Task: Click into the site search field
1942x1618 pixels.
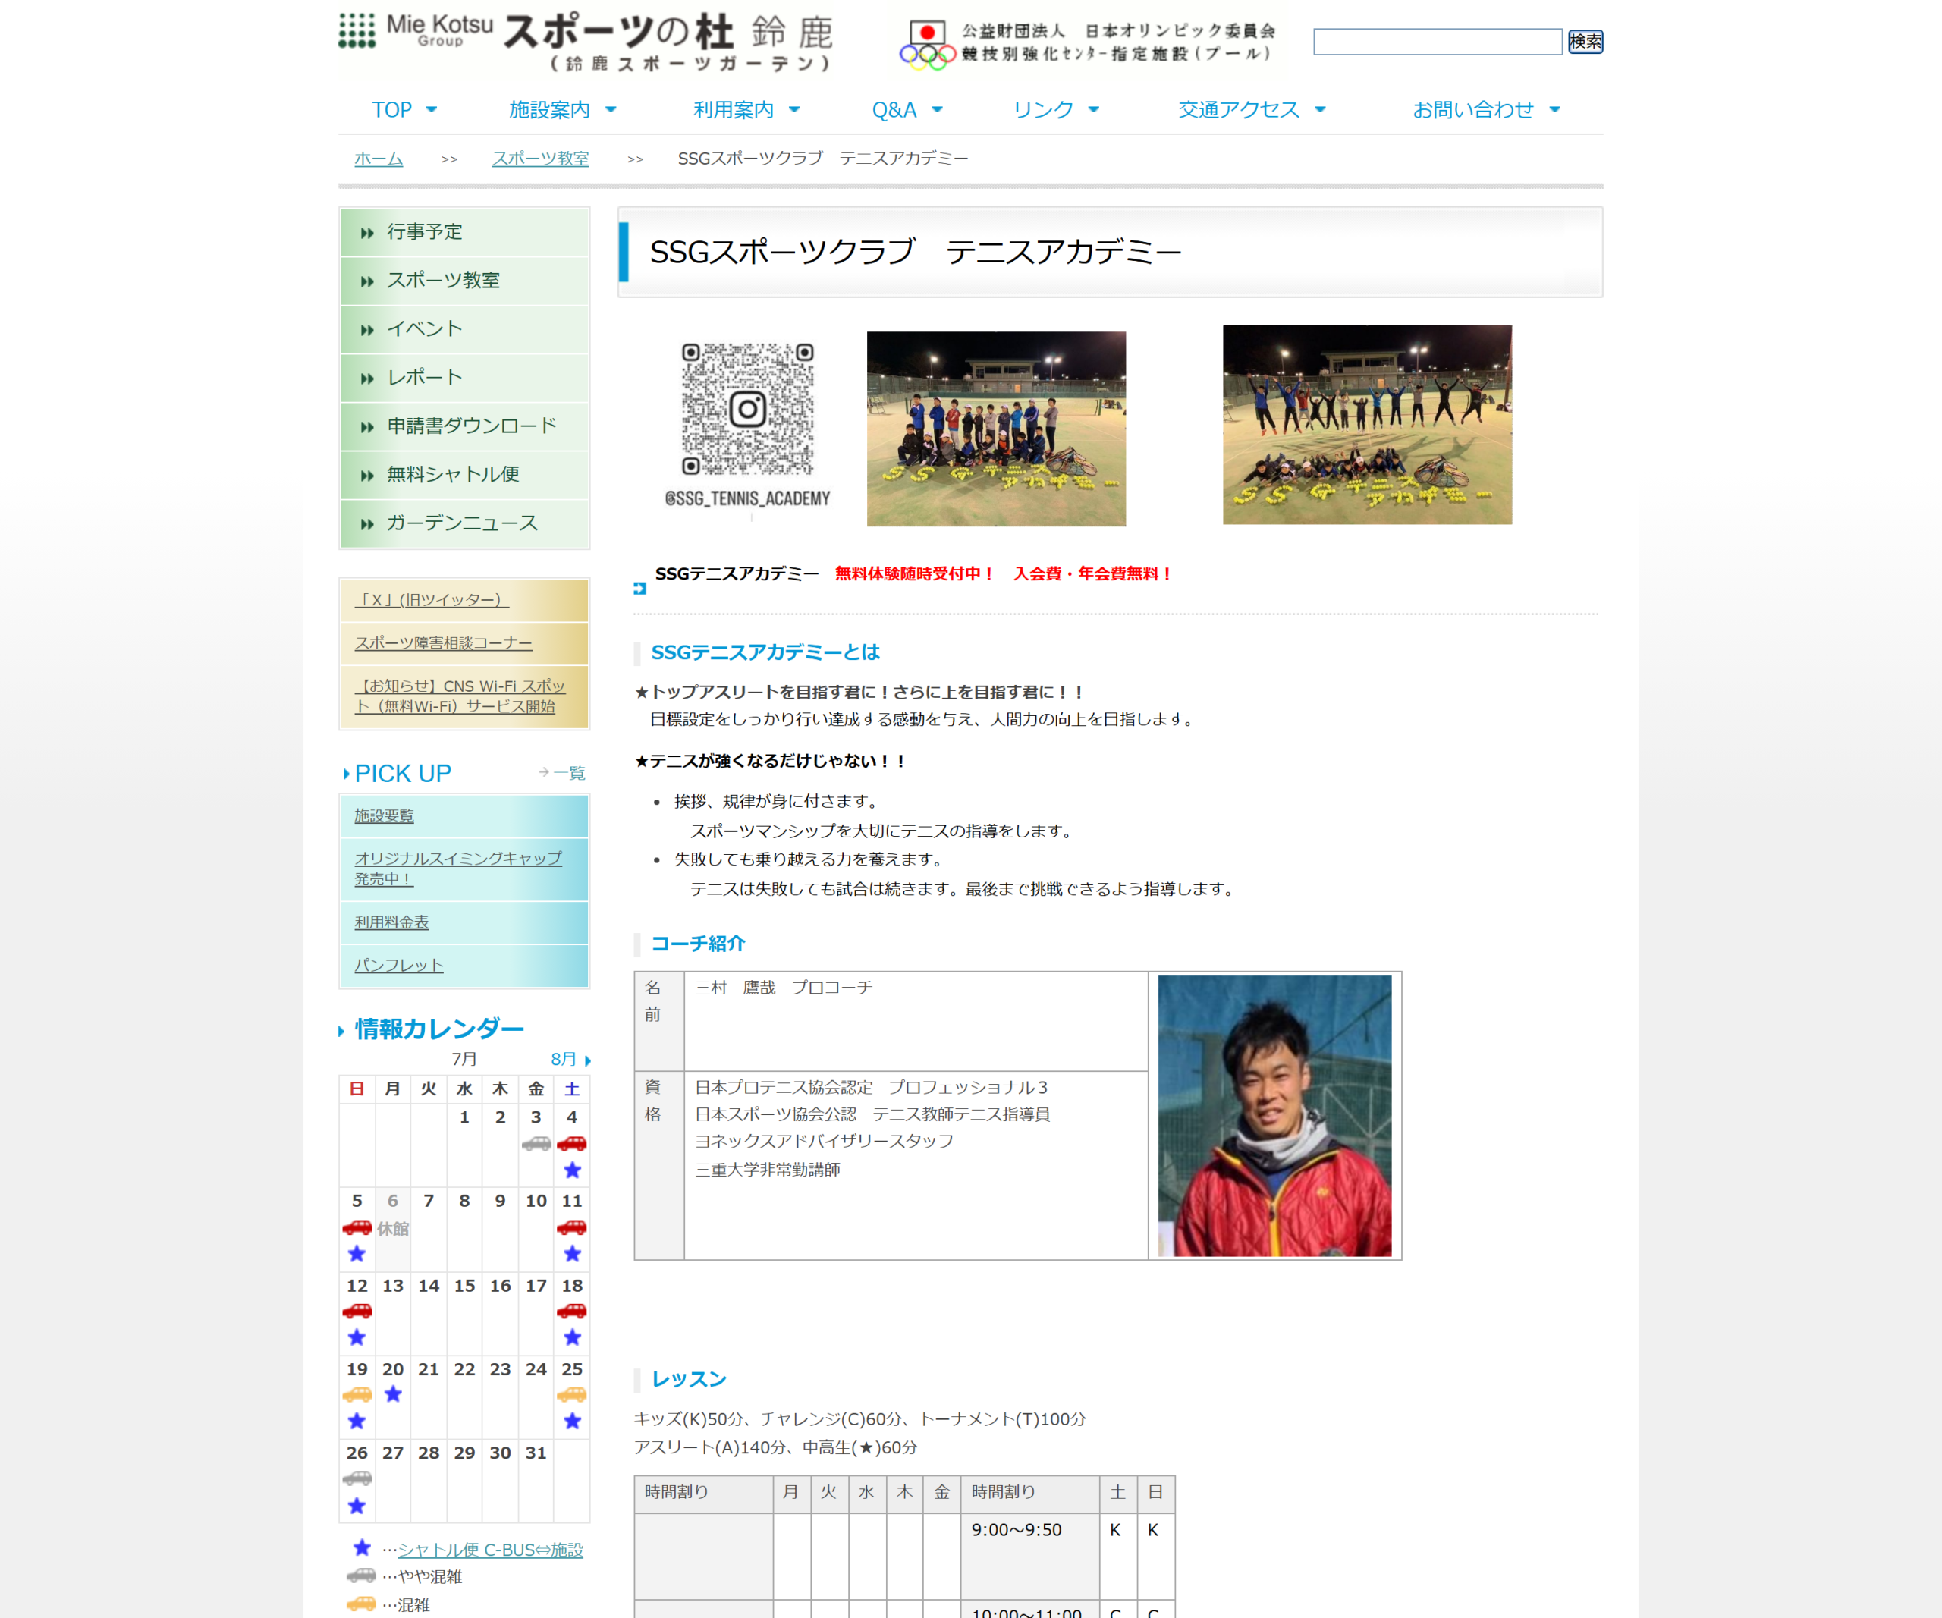Action: tap(1437, 42)
